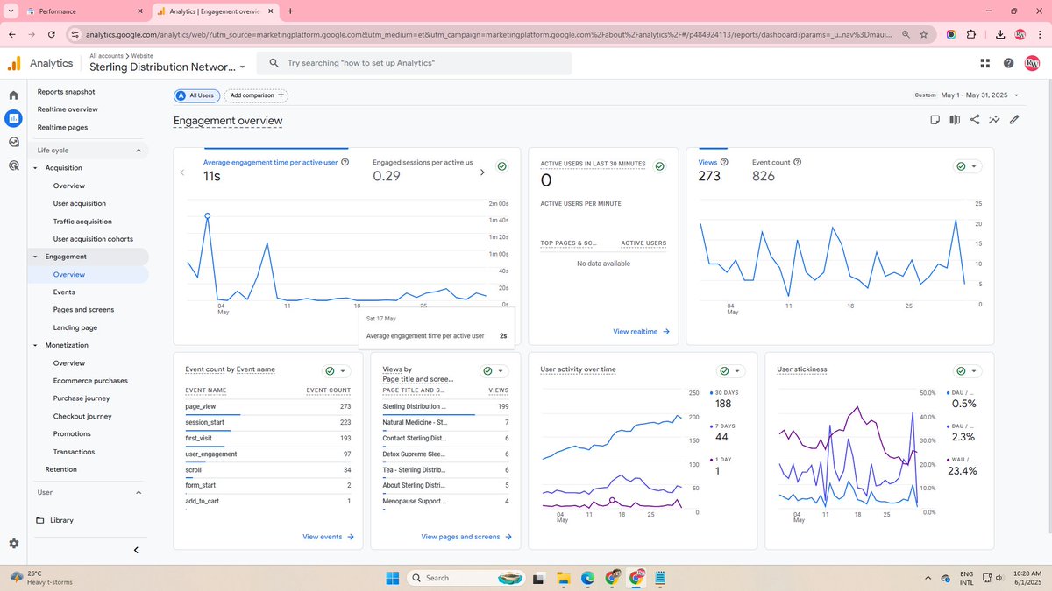Open the Help question mark icon

(x=1009, y=63)
